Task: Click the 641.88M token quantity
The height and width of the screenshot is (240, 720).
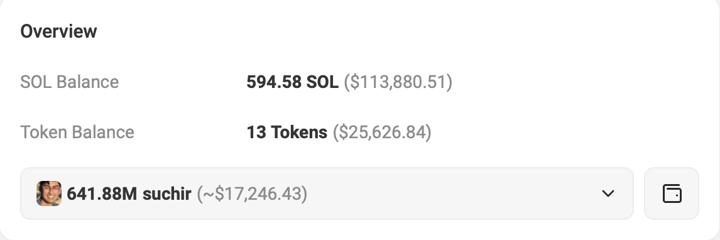Action: point(102,194)
